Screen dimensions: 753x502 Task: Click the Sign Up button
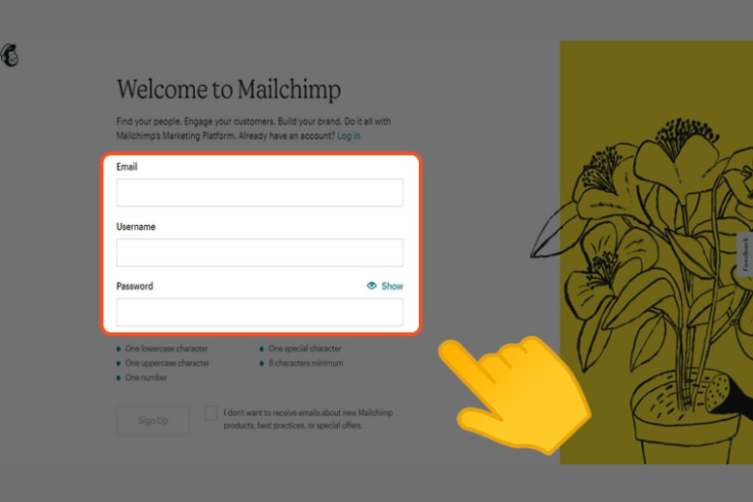pyautogui.click(x=153, y=420)
